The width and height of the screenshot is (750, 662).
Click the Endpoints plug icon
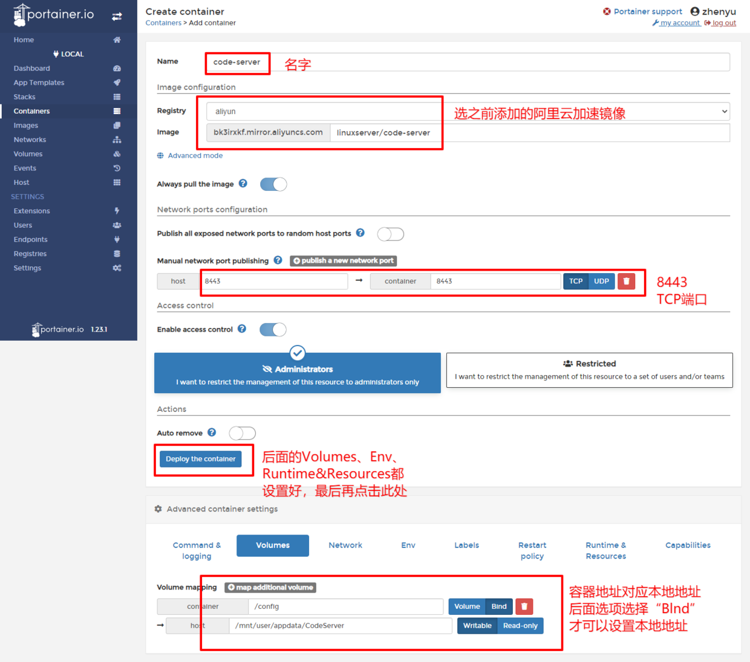point(117,239)
